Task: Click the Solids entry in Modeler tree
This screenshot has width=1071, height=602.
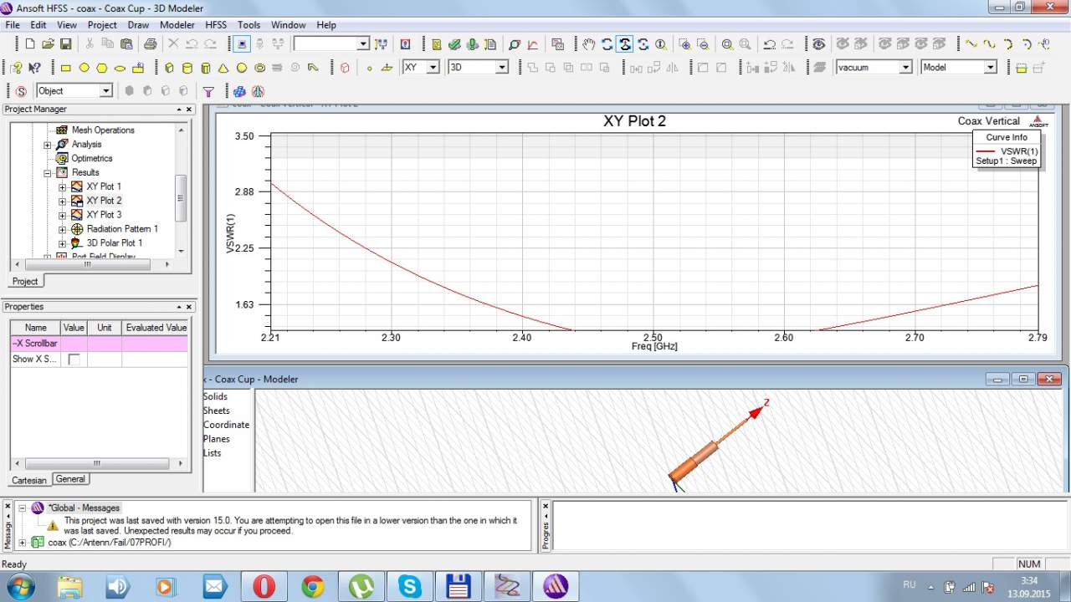Action: pyautogui.click(x=215, y=396)
